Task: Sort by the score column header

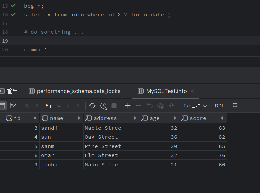Action: pos(203,118)
